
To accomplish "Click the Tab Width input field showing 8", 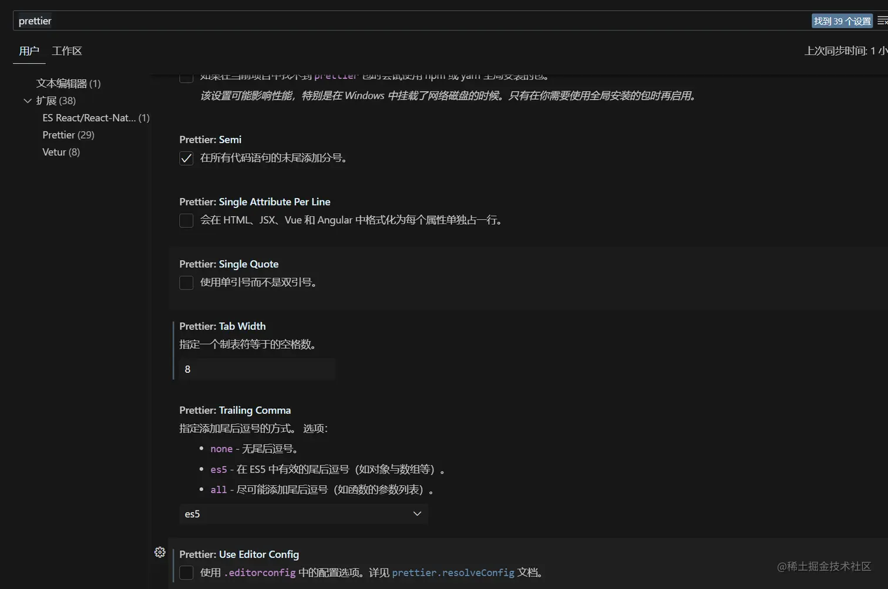I will [x=257, y=369].
